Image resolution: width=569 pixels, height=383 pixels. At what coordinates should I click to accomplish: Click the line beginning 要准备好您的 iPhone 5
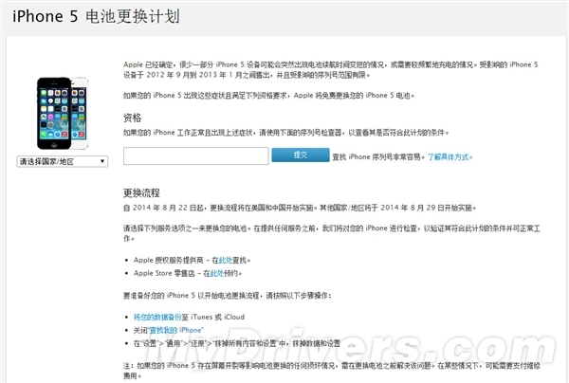pos(228,296)
